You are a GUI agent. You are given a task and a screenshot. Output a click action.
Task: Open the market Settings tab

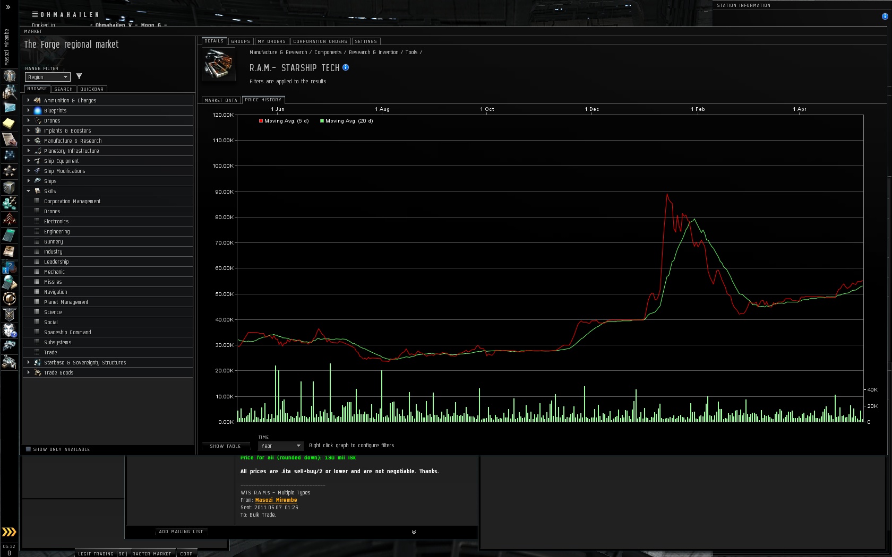click(366, 41)
